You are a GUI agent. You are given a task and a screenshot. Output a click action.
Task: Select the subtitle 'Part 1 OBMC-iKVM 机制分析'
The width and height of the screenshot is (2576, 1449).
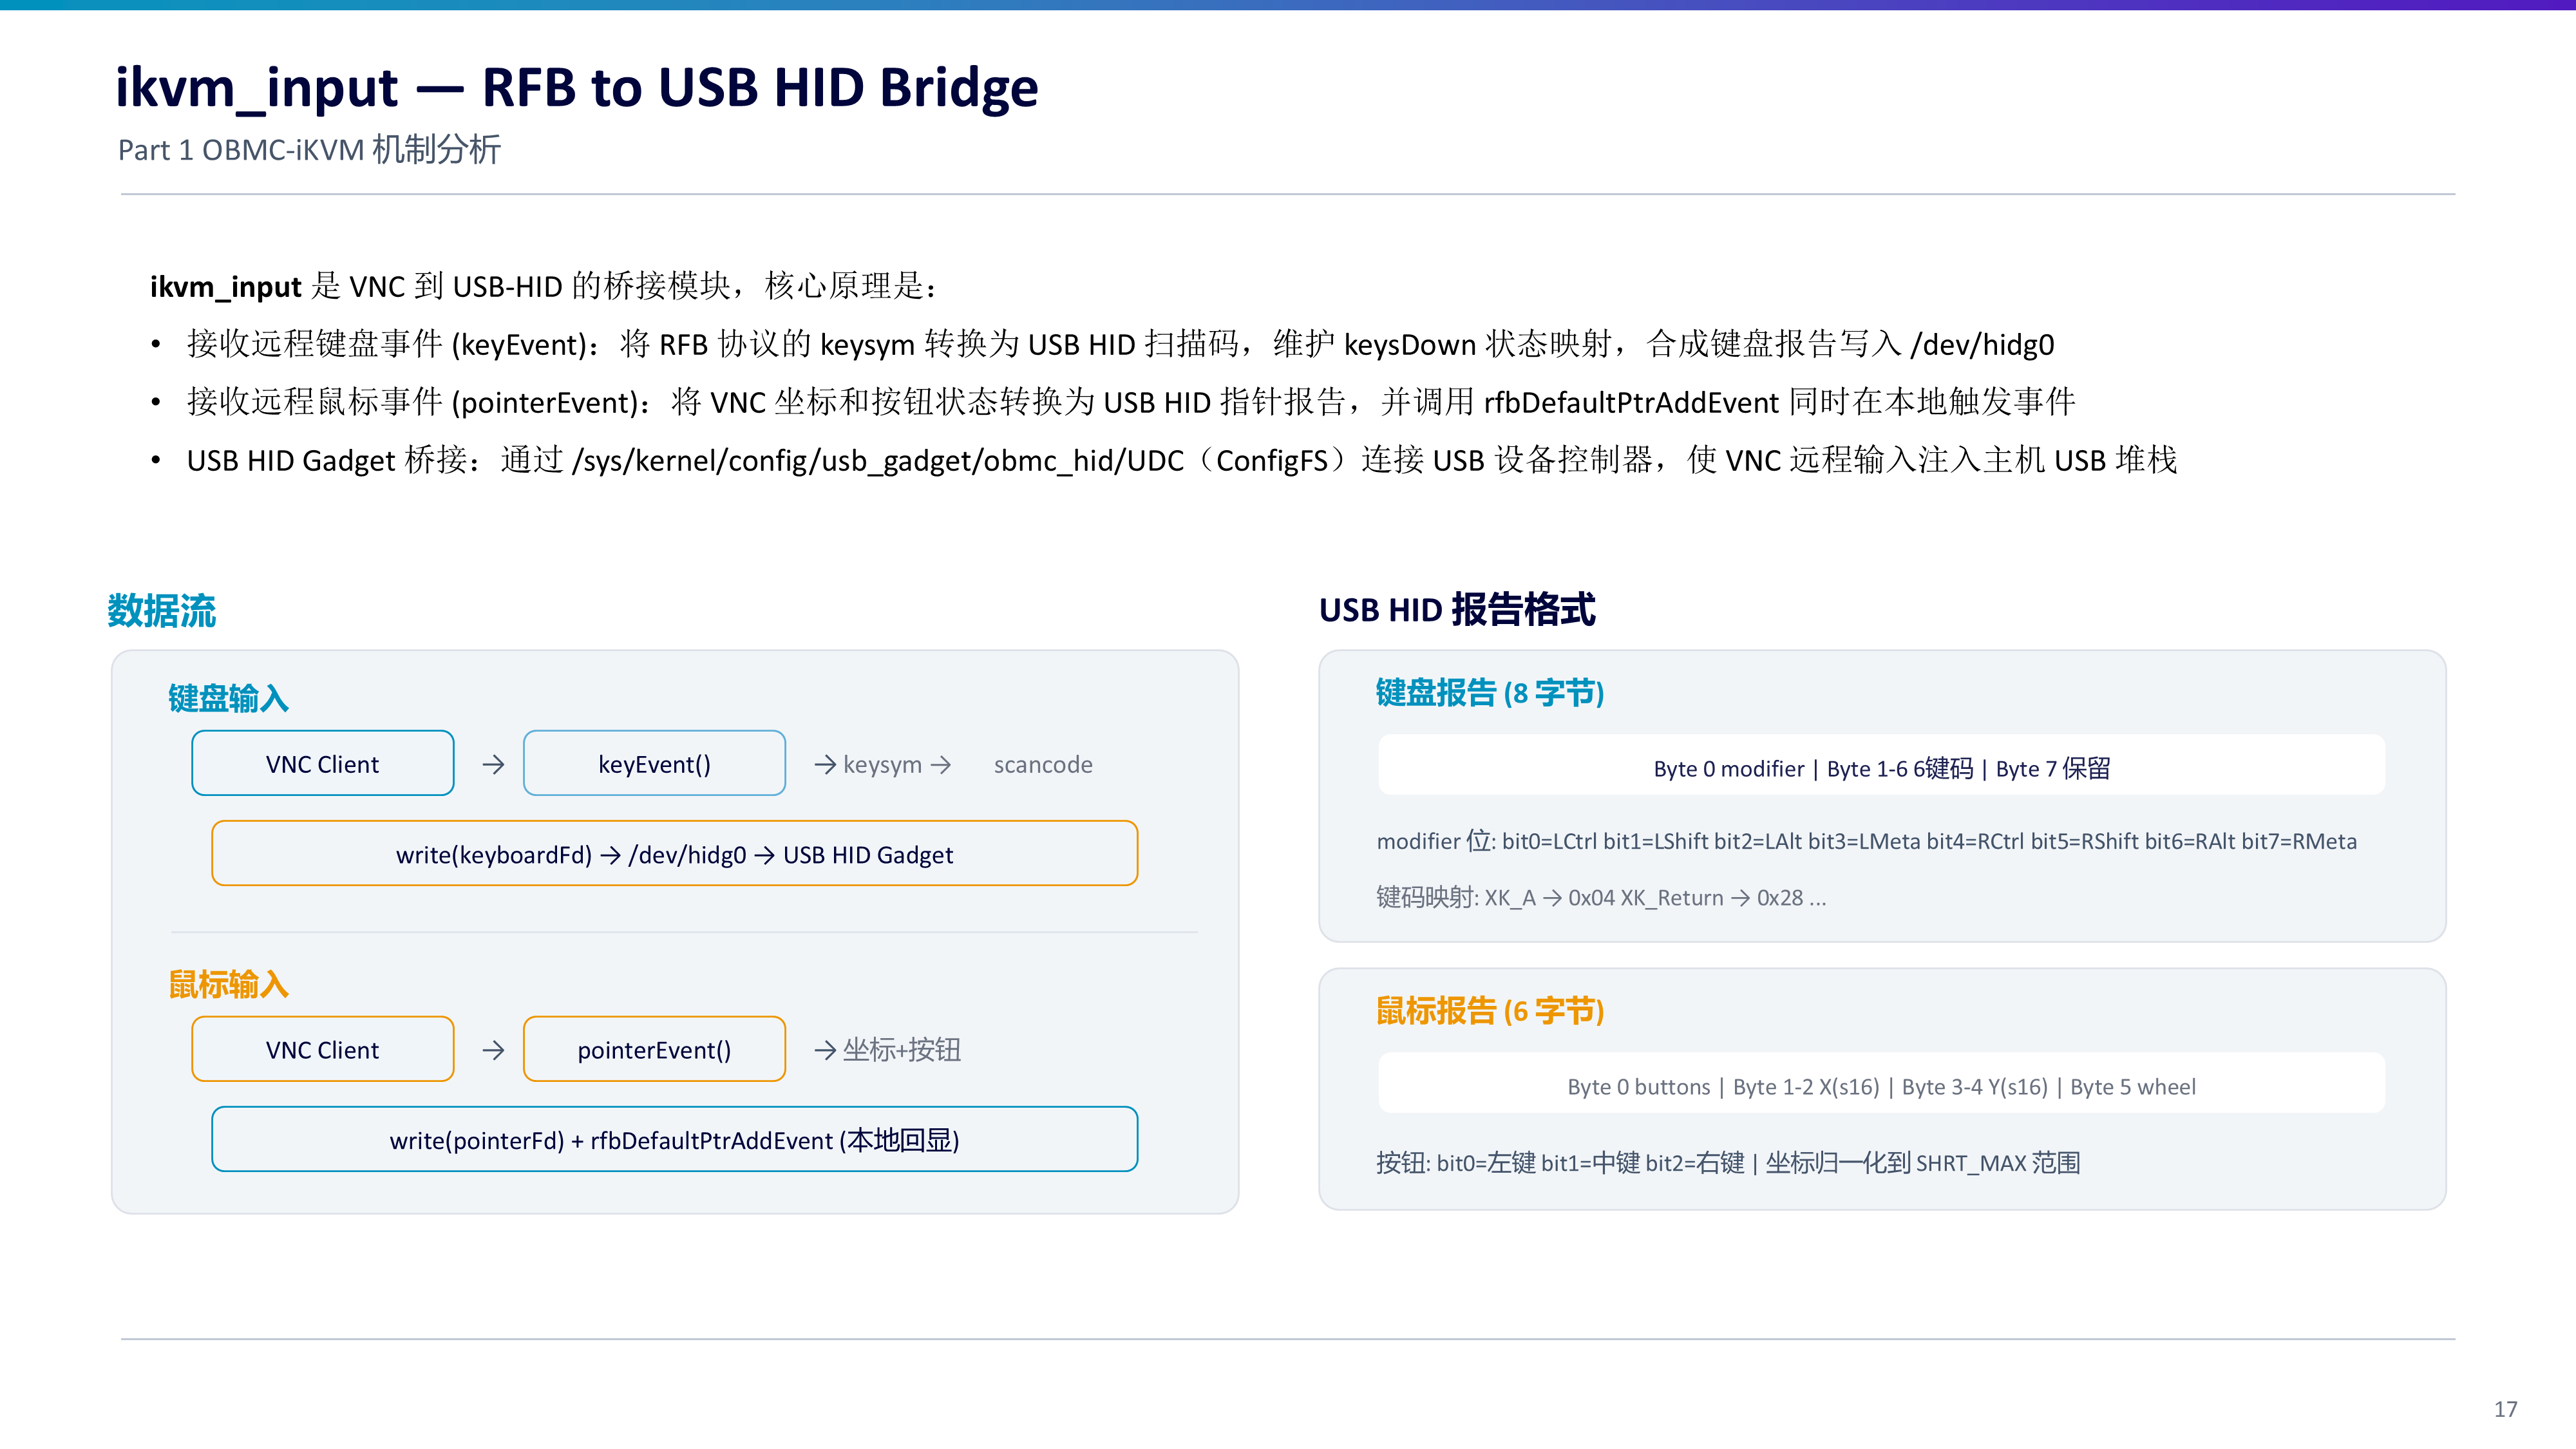pyautogui.click(x=309, y=150)
